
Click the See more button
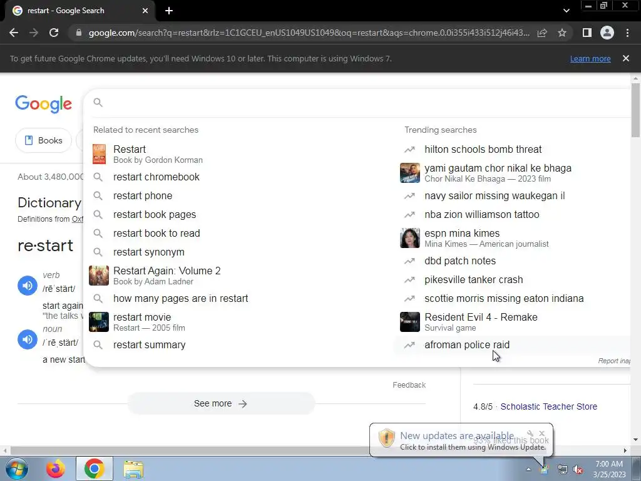[x=221, y=404]
